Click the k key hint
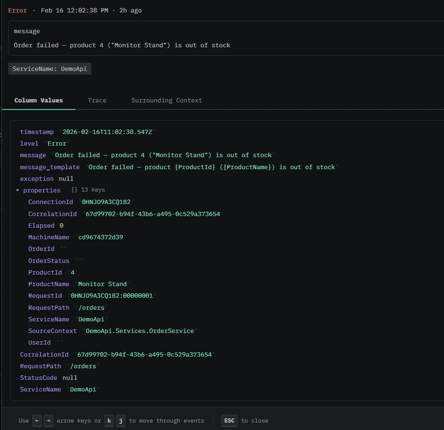The image size is (444, 430). pyautogui.click(x=109, y=420)
